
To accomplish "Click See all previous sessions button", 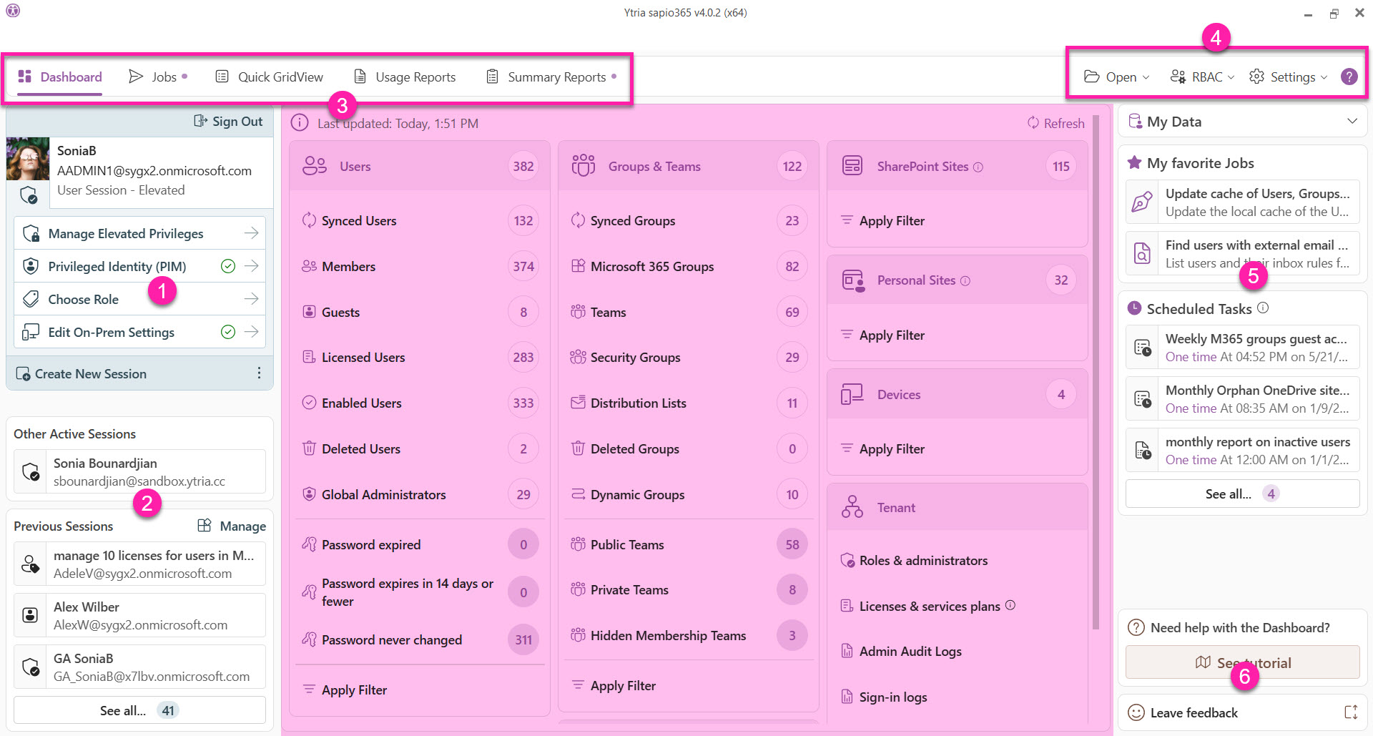I will coord(139,710).
